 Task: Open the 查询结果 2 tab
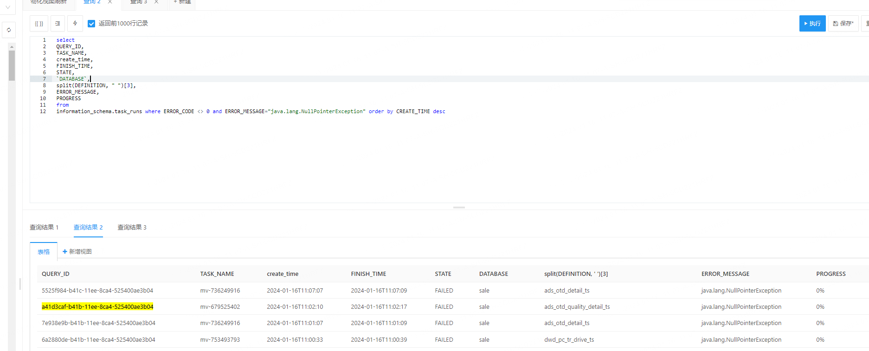(x=88, y=227)
